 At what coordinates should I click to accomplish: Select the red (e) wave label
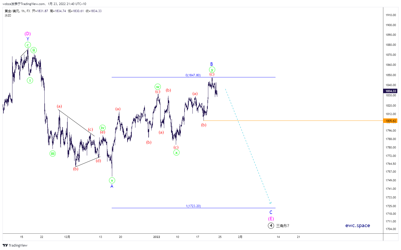coord(103,132)
